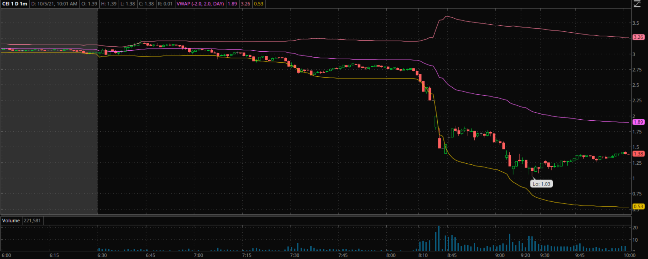Click the date readout D: 10/5/21, 10:01 AM
The height and width of the screenshot is (259, 648).
coord(54,4)
